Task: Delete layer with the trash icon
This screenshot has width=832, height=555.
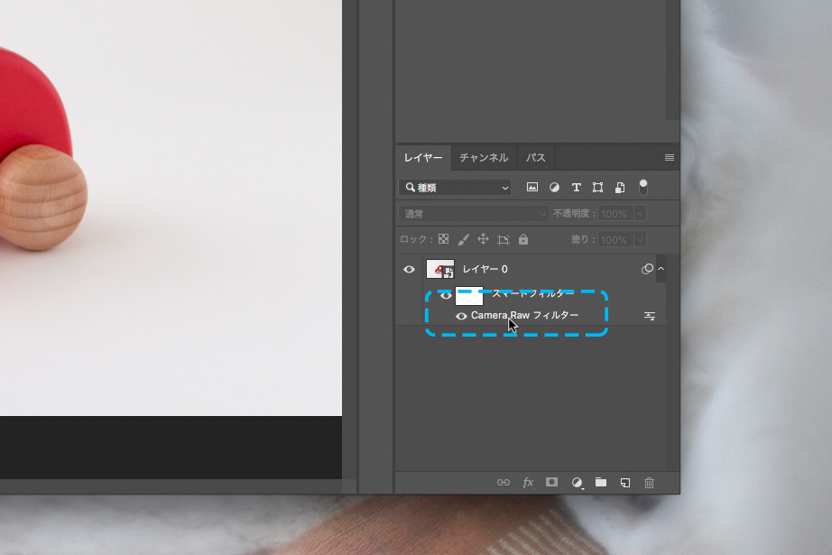Action: coord(649,483)
